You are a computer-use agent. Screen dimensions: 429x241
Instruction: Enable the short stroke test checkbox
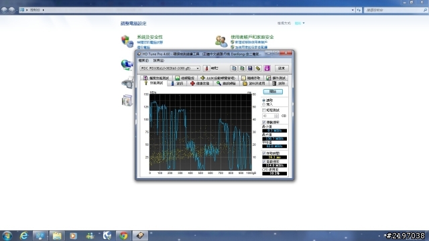[264, 110]
